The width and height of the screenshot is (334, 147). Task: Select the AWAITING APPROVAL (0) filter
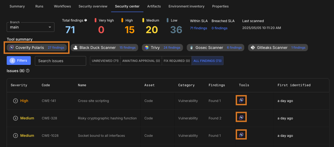[141, 61]
